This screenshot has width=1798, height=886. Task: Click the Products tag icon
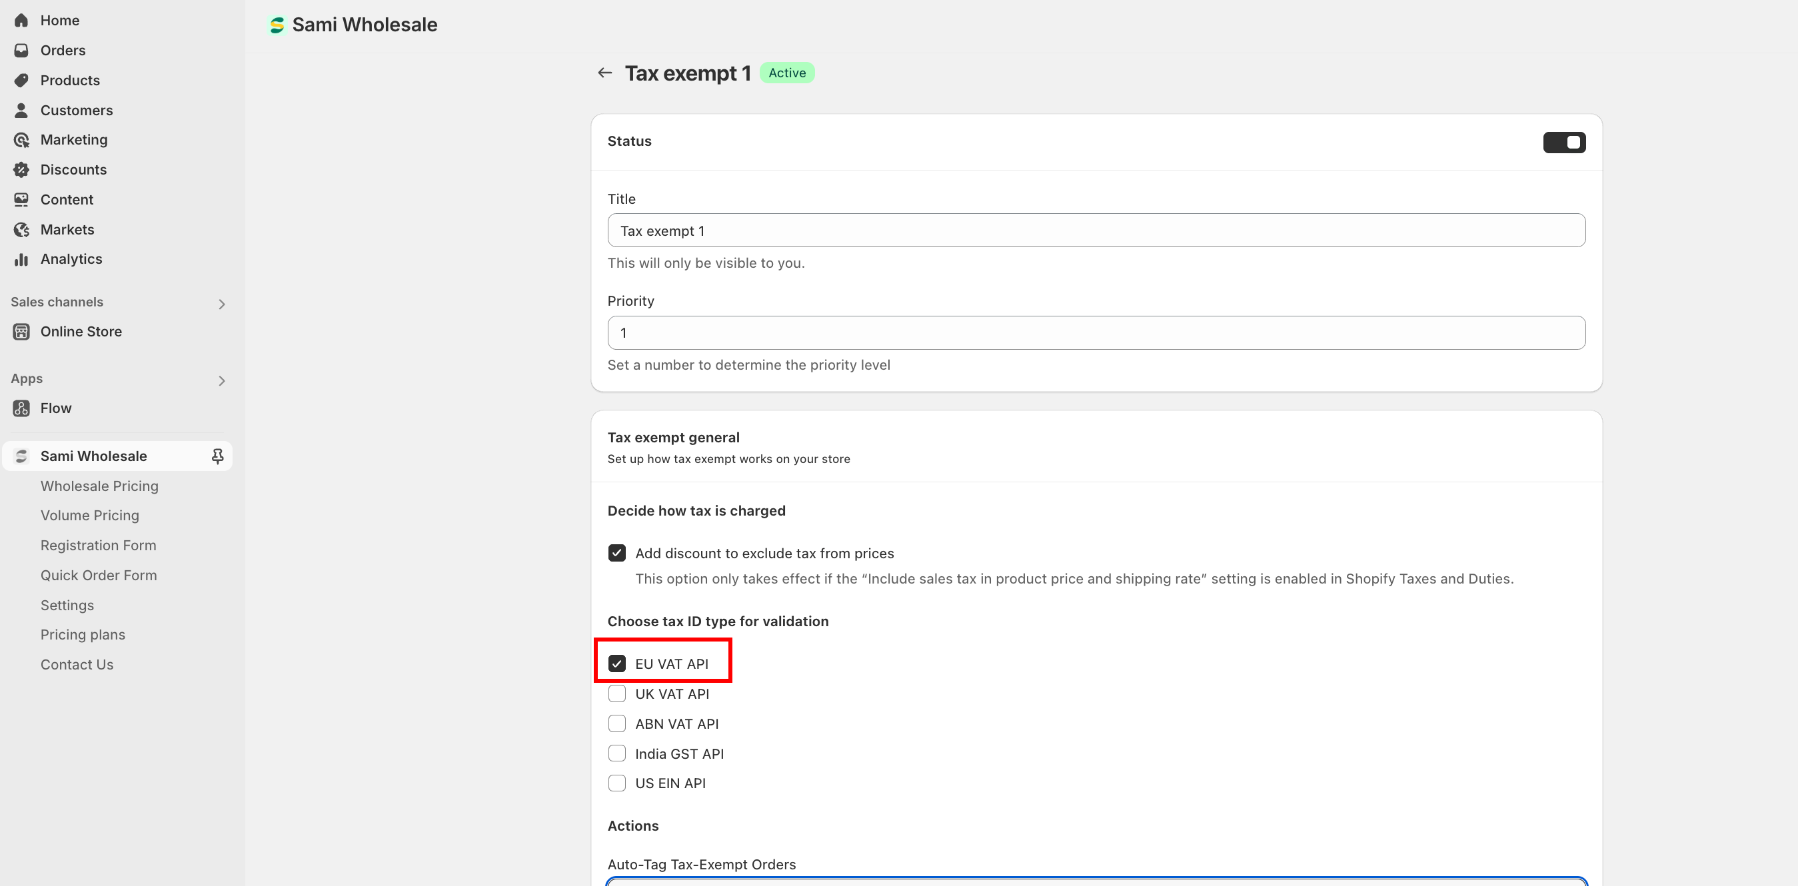21,80
